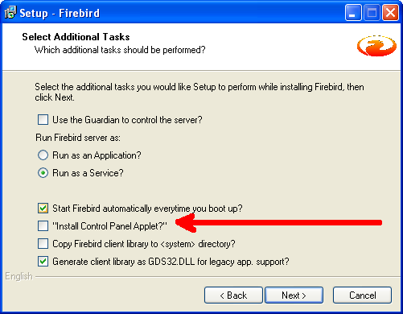Select Run as a Service option

pyautogui.click(x=43, y=173)
